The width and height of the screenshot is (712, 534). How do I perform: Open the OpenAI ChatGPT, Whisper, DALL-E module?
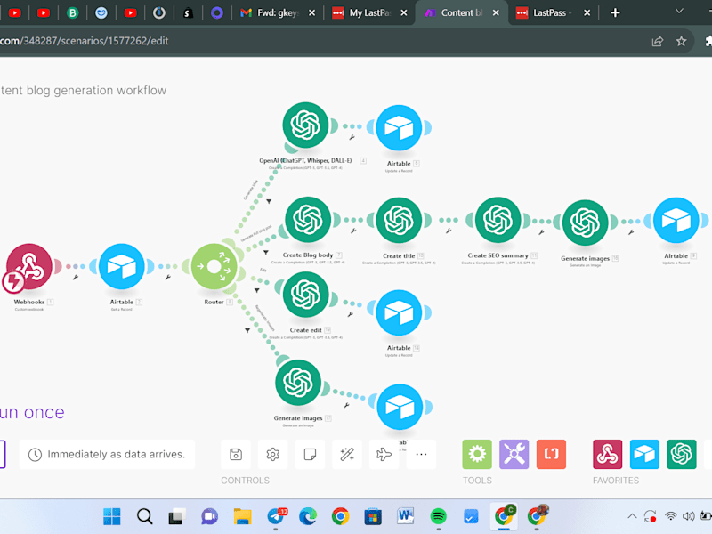pyautogui.click(x=305, y=125)
